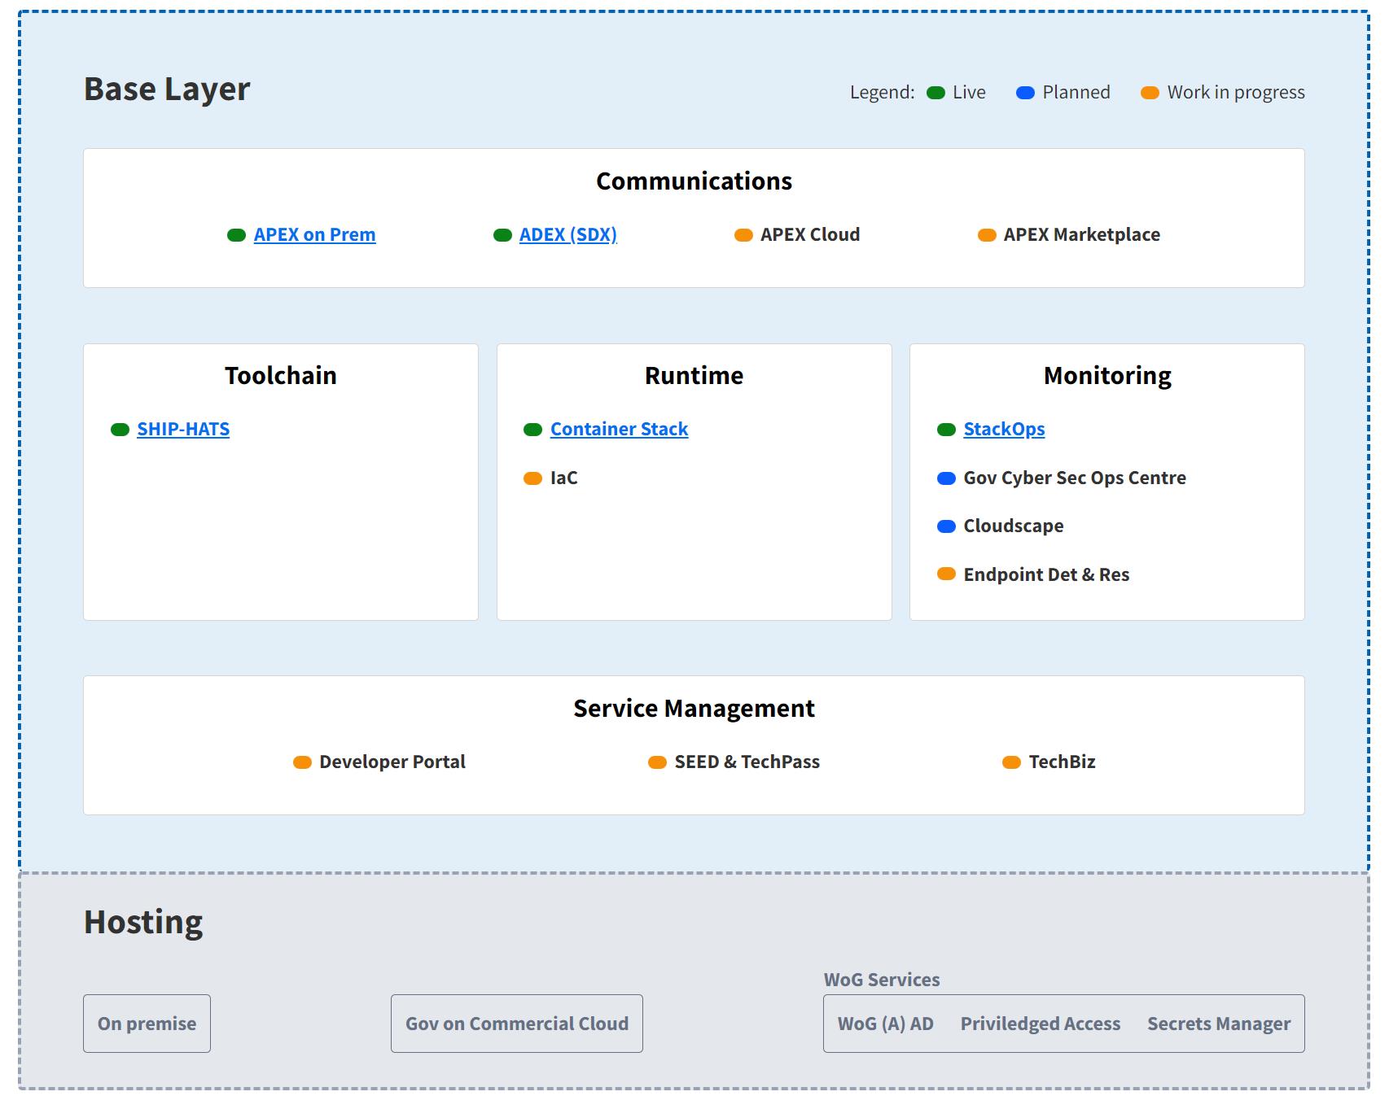Follow the SHIP-HATS link under Toolchain

pyautogui.click(x=183, y=429)
